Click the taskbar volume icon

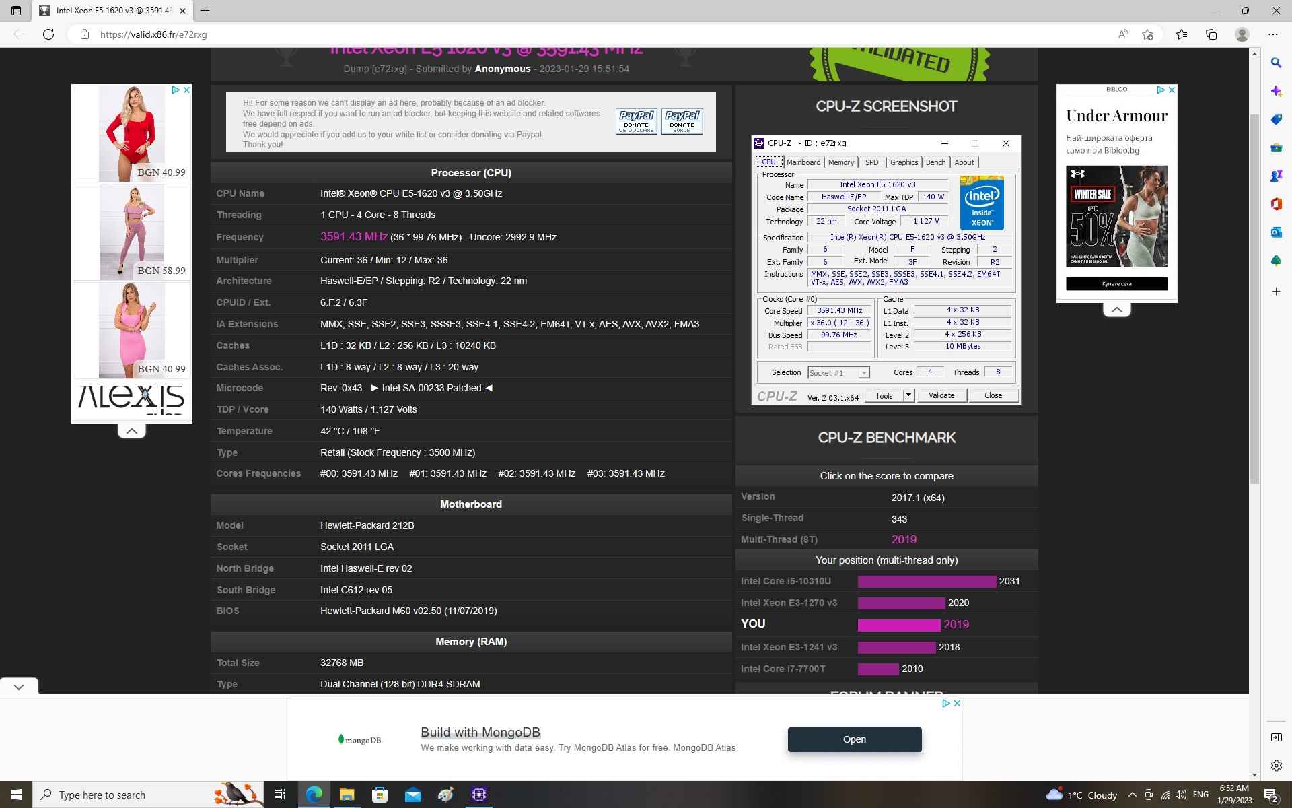[x=1181, y=795]
